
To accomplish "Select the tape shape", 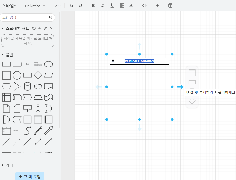I will [48, 97].
